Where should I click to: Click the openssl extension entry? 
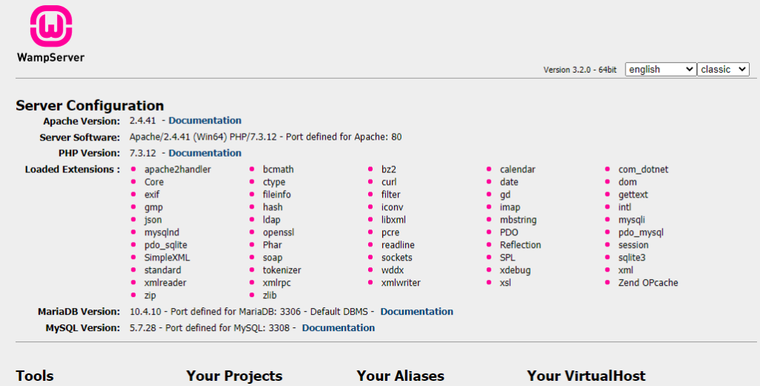point(279,233)
